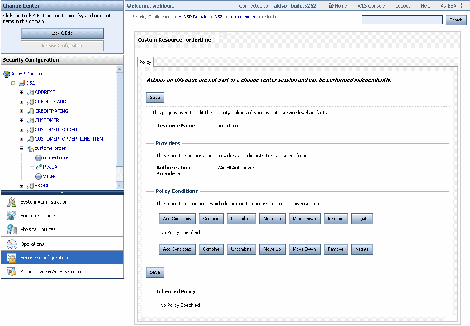Click the upper Uncombine button
The height and width of the screenshot is (326, 470).
(241, 219)
